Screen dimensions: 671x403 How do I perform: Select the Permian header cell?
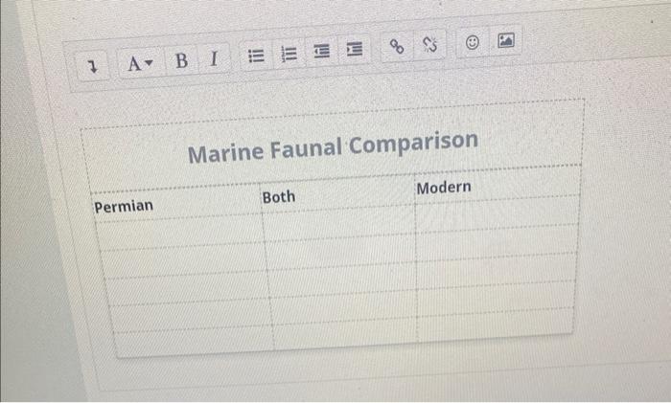(176, 204)
